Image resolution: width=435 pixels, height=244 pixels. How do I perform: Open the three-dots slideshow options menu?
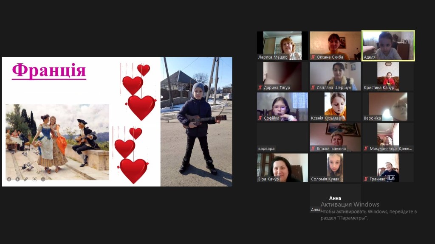43,179
